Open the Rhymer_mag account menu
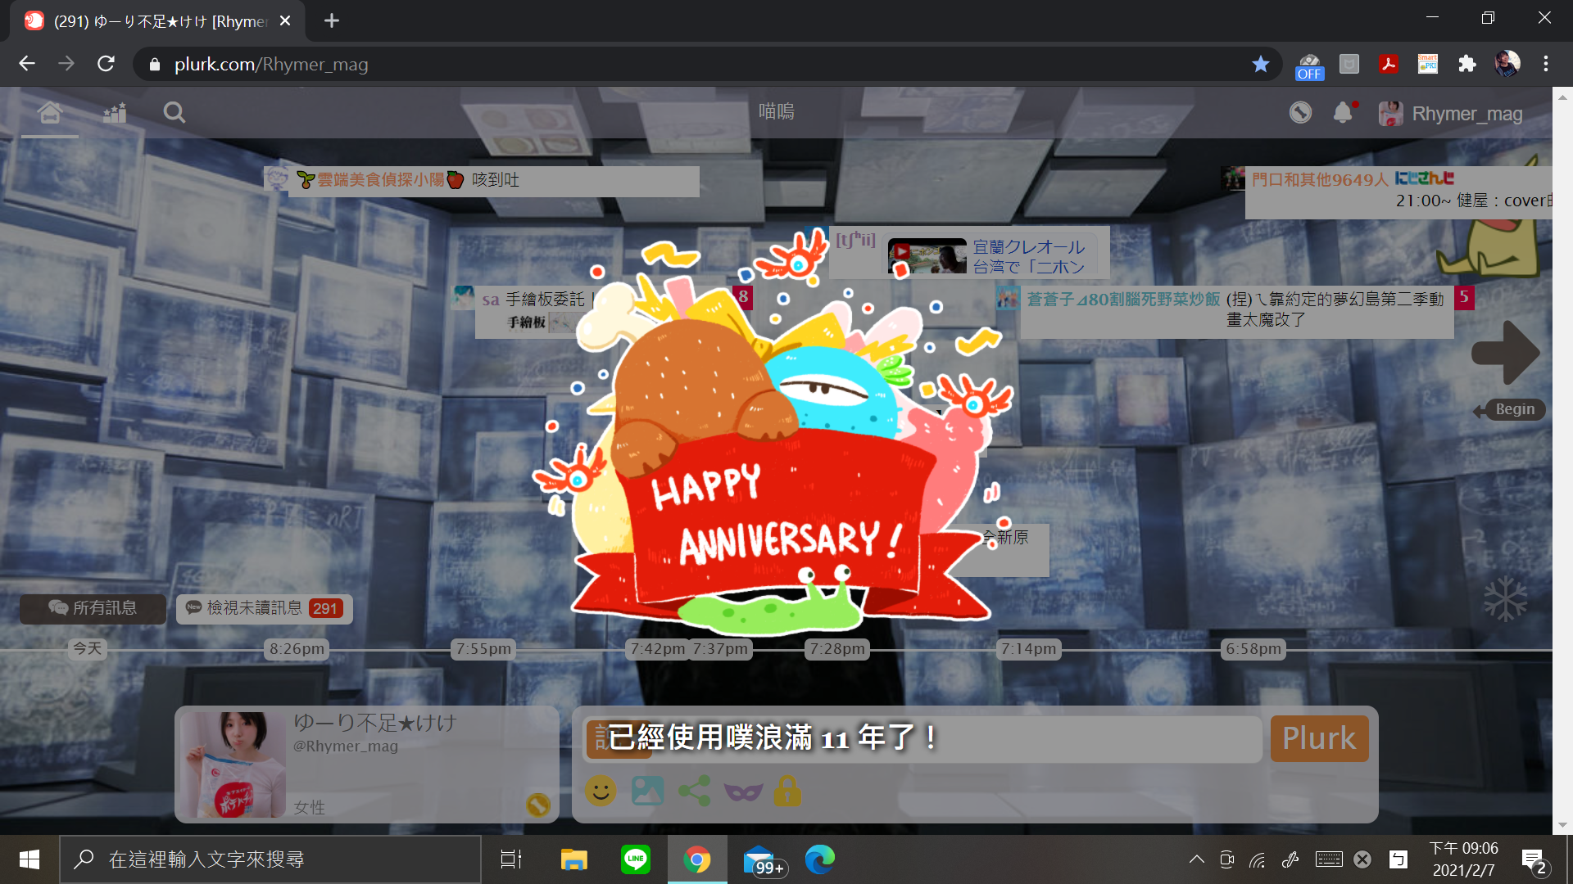The height and width of the screenshot is (884, 1573). [1451, 114]
